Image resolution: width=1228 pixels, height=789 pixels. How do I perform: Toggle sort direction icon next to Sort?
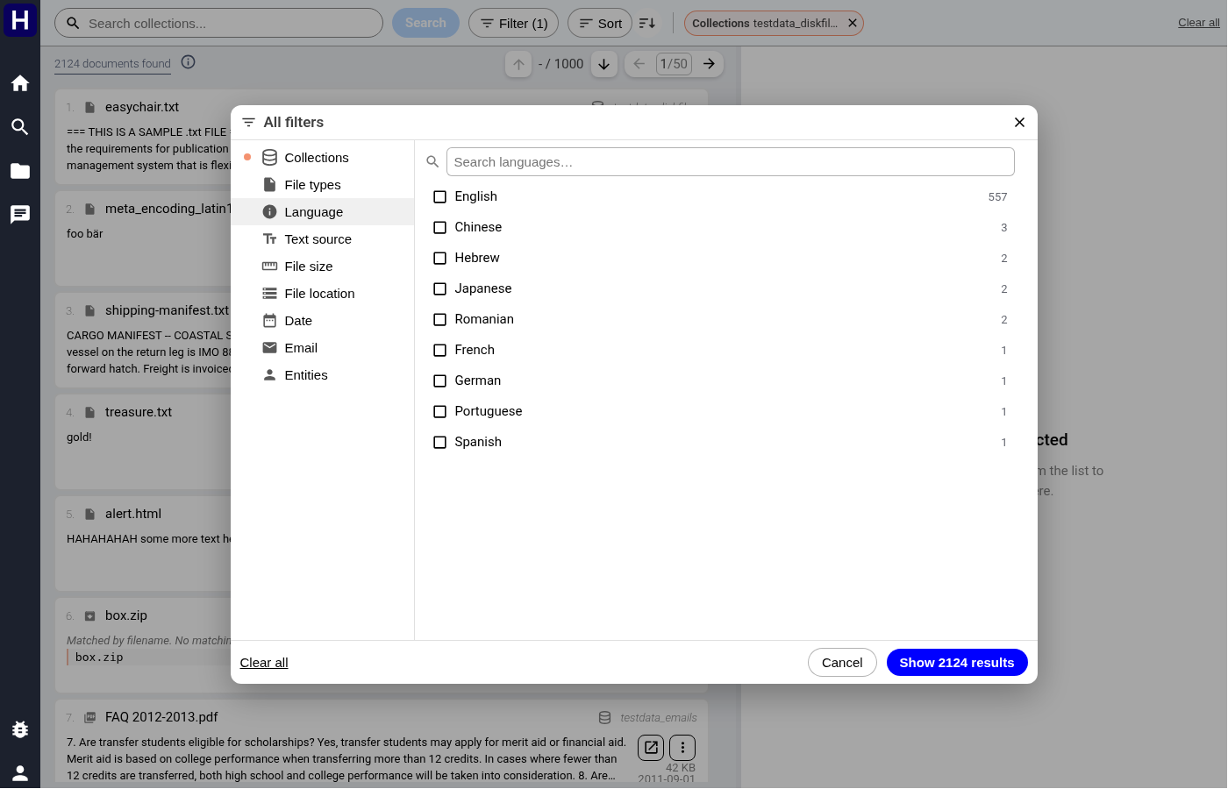click(647, 23)
